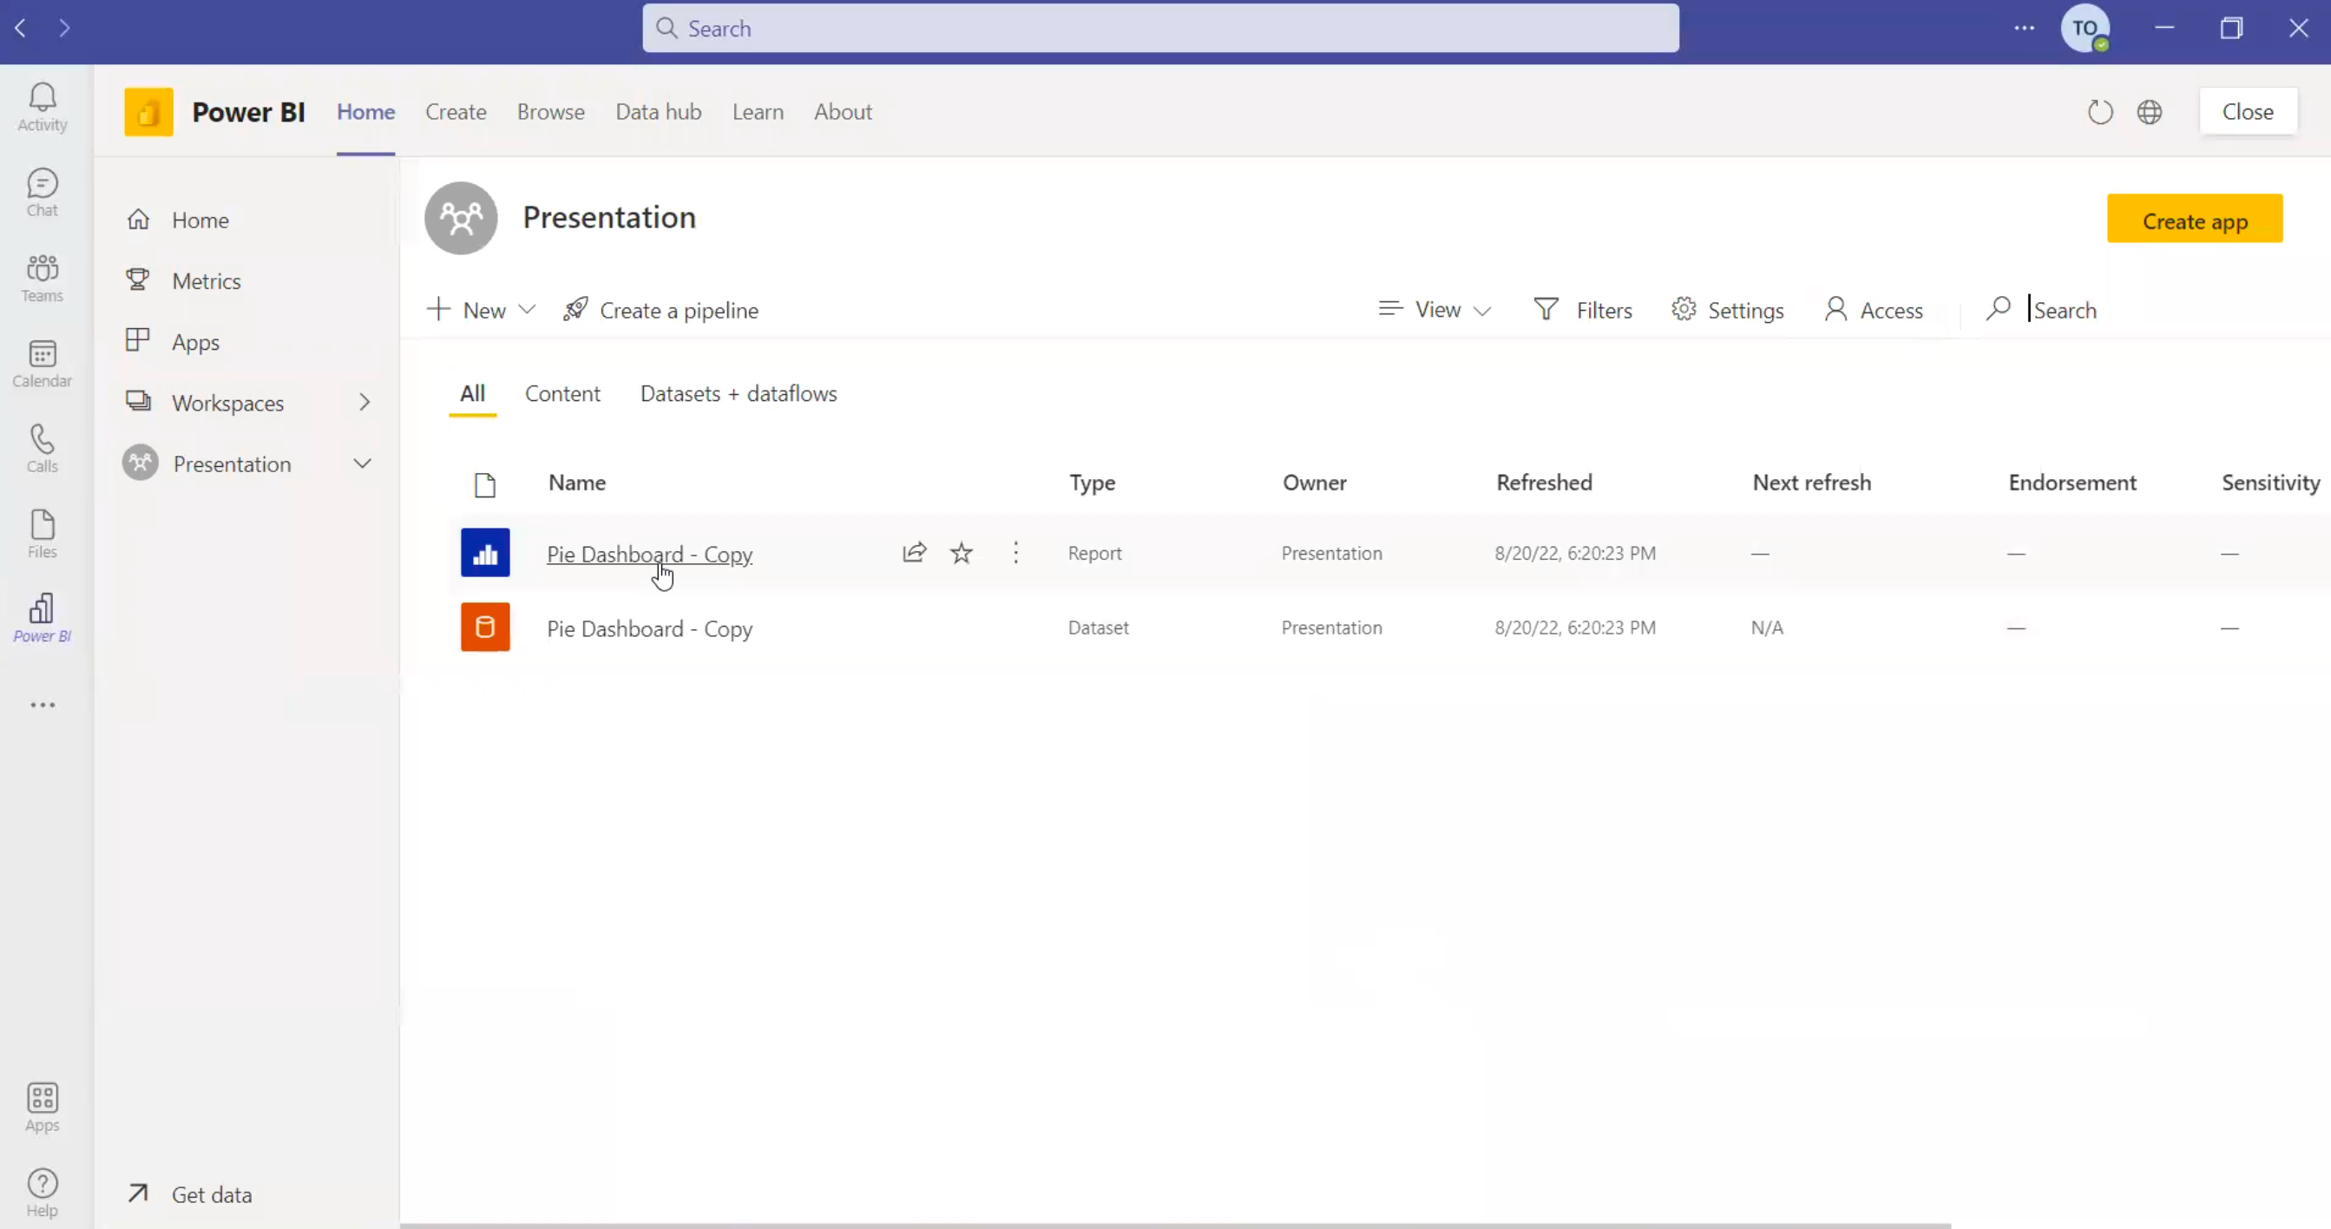
Task: Open more options for Pie Dashboard report
Action: pos(1015,552)
